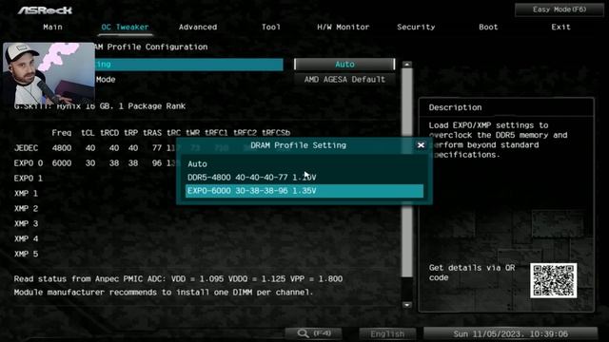The width and height of the screenshot is (609, 342).
Task: Click the XMP 2 row label
Action: 26,209
